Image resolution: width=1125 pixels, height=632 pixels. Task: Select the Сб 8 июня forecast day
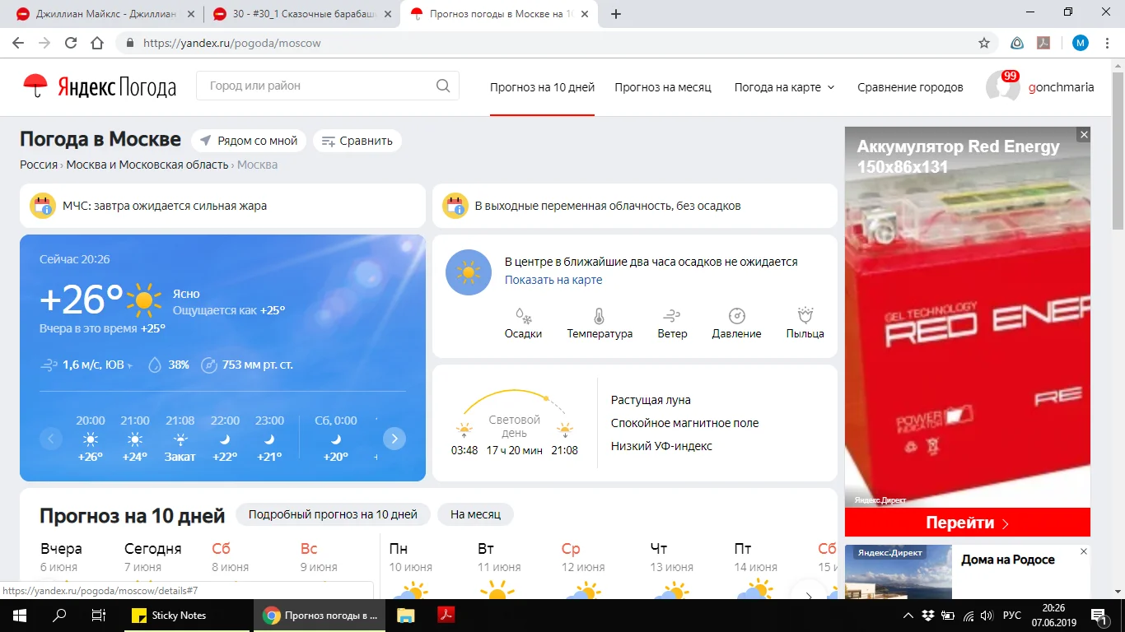coord(230,557)
